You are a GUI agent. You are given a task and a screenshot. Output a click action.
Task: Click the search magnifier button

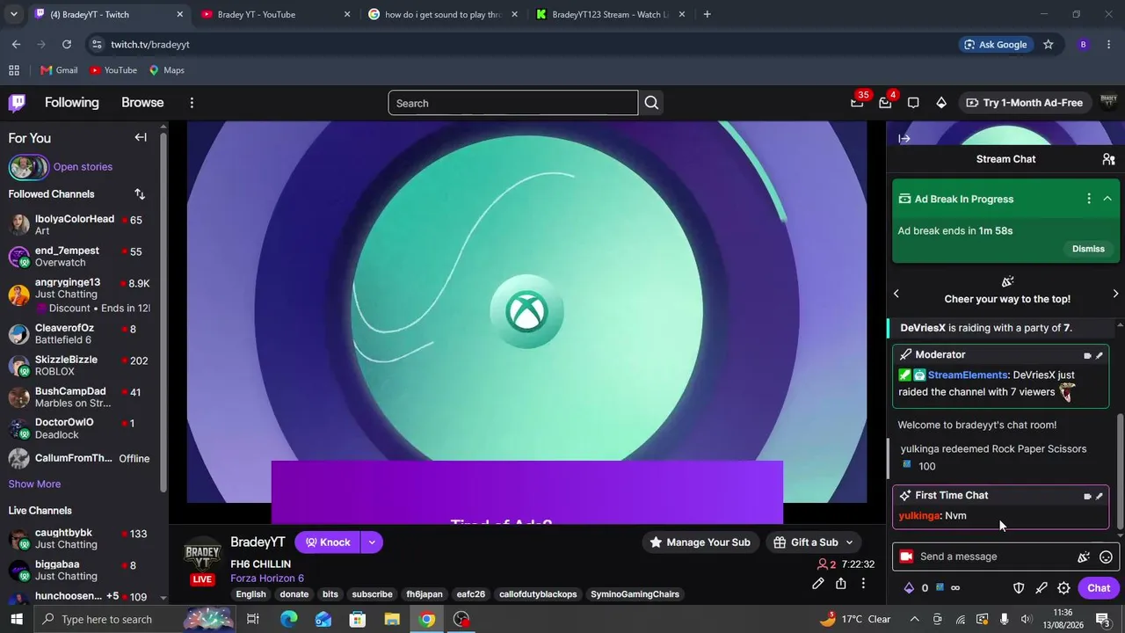click(x=651, y=103)
